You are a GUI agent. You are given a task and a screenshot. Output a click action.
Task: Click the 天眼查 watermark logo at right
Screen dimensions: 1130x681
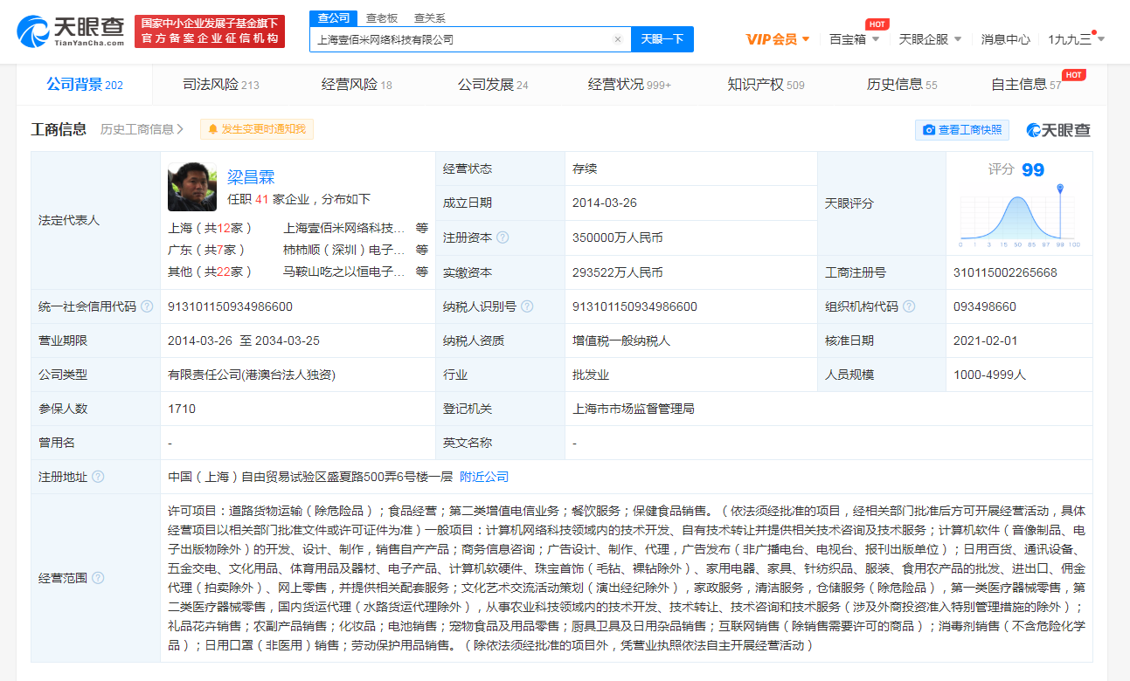(x=1059, y=130)
